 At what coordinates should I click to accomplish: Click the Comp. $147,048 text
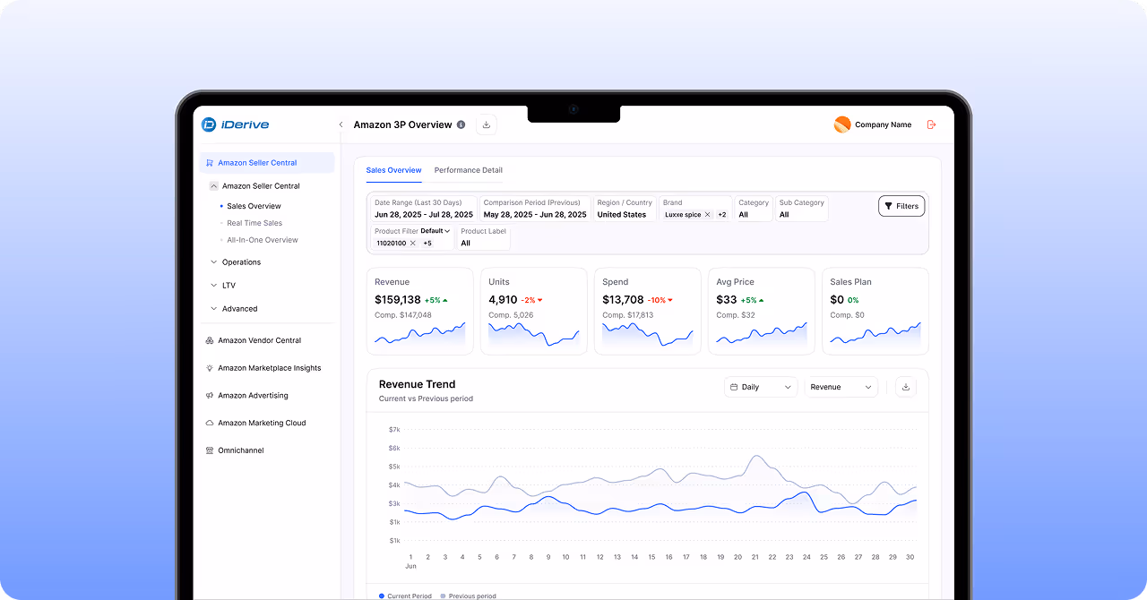[403, 315]
